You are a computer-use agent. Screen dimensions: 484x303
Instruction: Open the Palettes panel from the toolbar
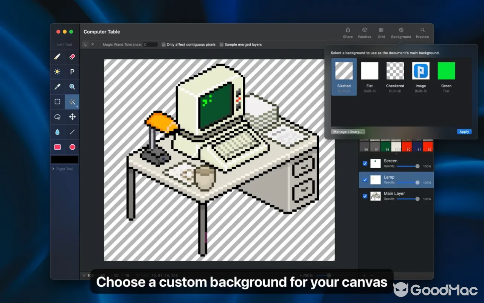coord(365,32)
